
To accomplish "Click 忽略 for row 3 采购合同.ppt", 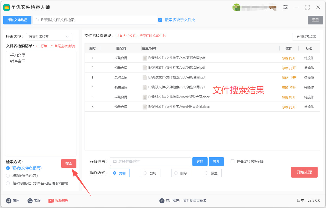I will (285, 78).
